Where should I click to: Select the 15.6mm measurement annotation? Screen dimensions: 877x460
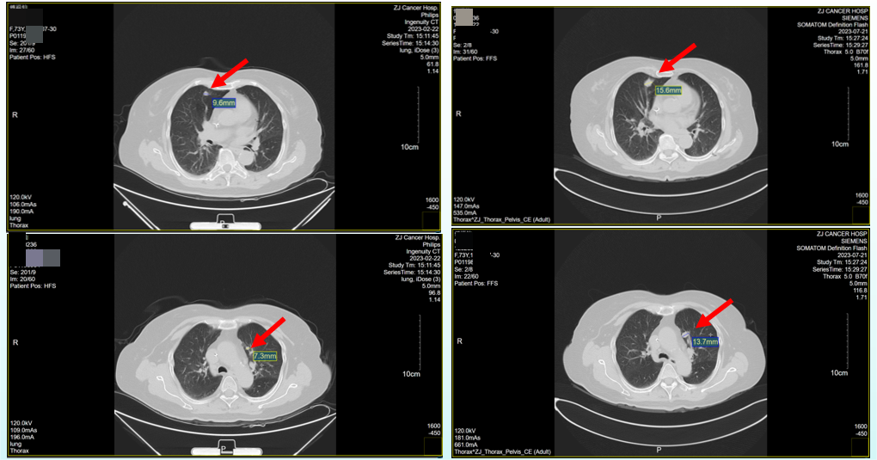click(668, 90)
